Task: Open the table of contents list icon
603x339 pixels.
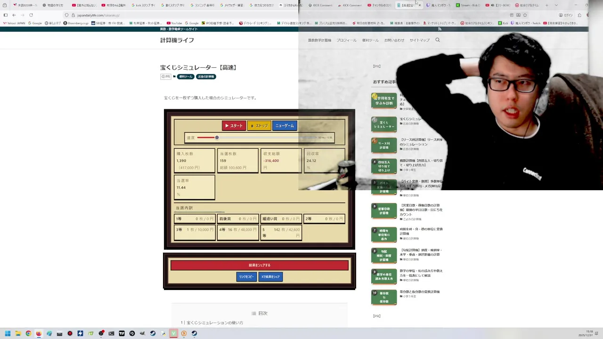Action: pyautogui.click(x=254, y=313)
